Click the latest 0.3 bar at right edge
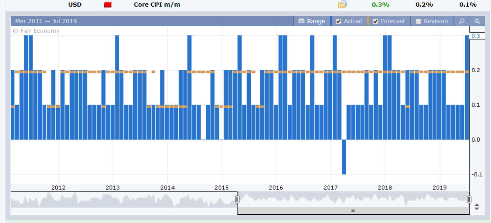Viewport: 491px width, 223px height. point(466,88)
